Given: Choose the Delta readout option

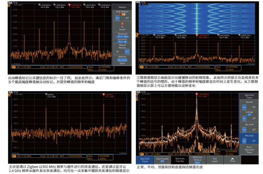Looking at the screenshot, I should (x=122, y=63).
